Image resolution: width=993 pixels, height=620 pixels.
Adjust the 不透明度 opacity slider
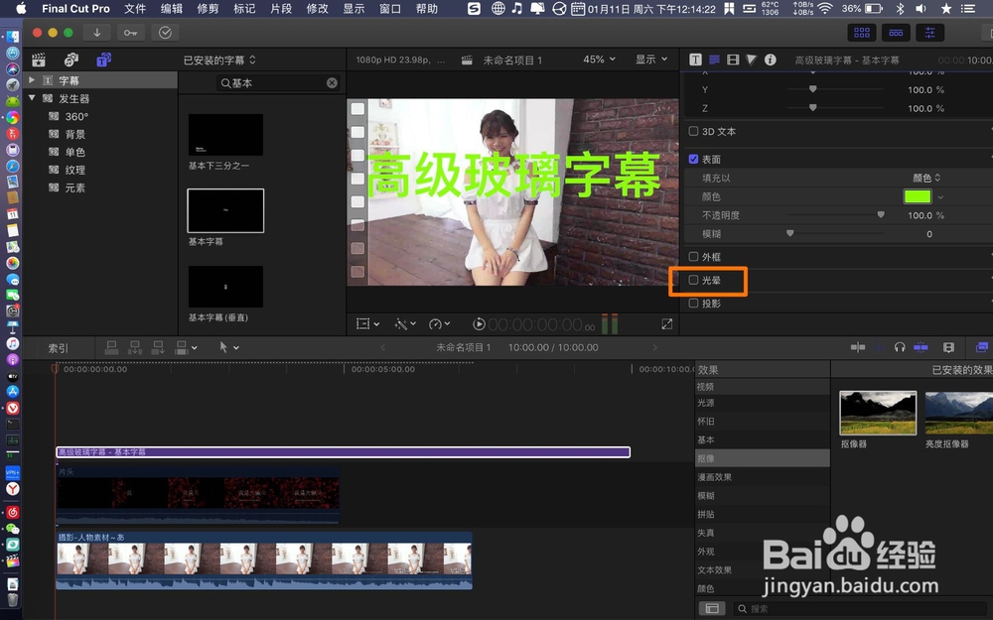(880, 215)
